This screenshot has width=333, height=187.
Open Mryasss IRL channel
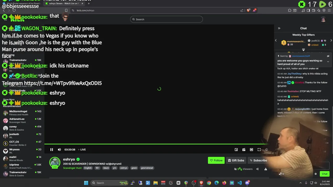[x=22, y=151]
